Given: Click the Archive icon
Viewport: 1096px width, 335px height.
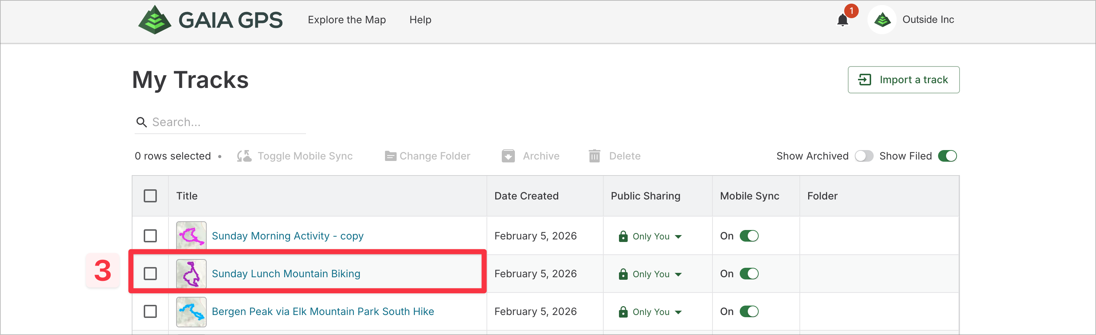Looking at the screenshot, I should [x=508, y=156].
